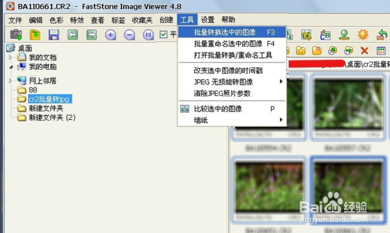Choose 打开批量转换/重命名工具
This screenshot has width=390, height=233.
[232, 55]
